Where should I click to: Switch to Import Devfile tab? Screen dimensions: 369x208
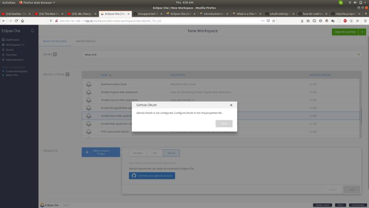click(x=85, y=41)
